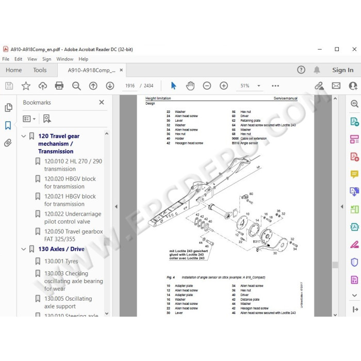Open the Sign menu

point(47,59)
